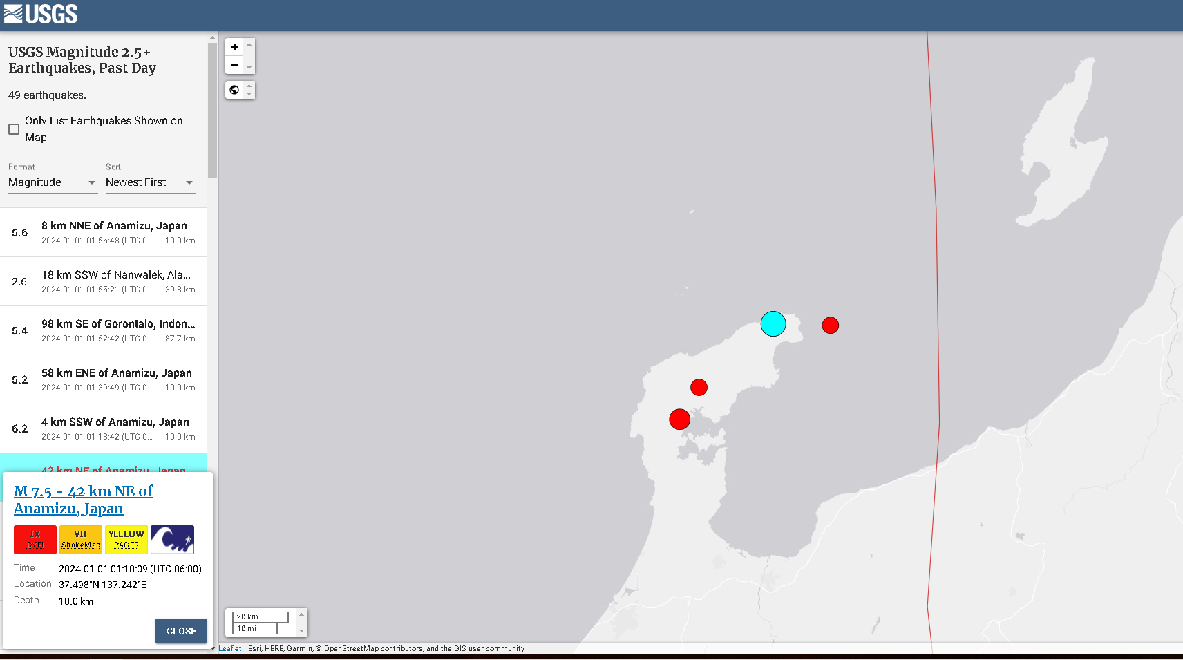1183x660 pixels.
Task: Click the 49 earthquakes count text
Action: 47,95
